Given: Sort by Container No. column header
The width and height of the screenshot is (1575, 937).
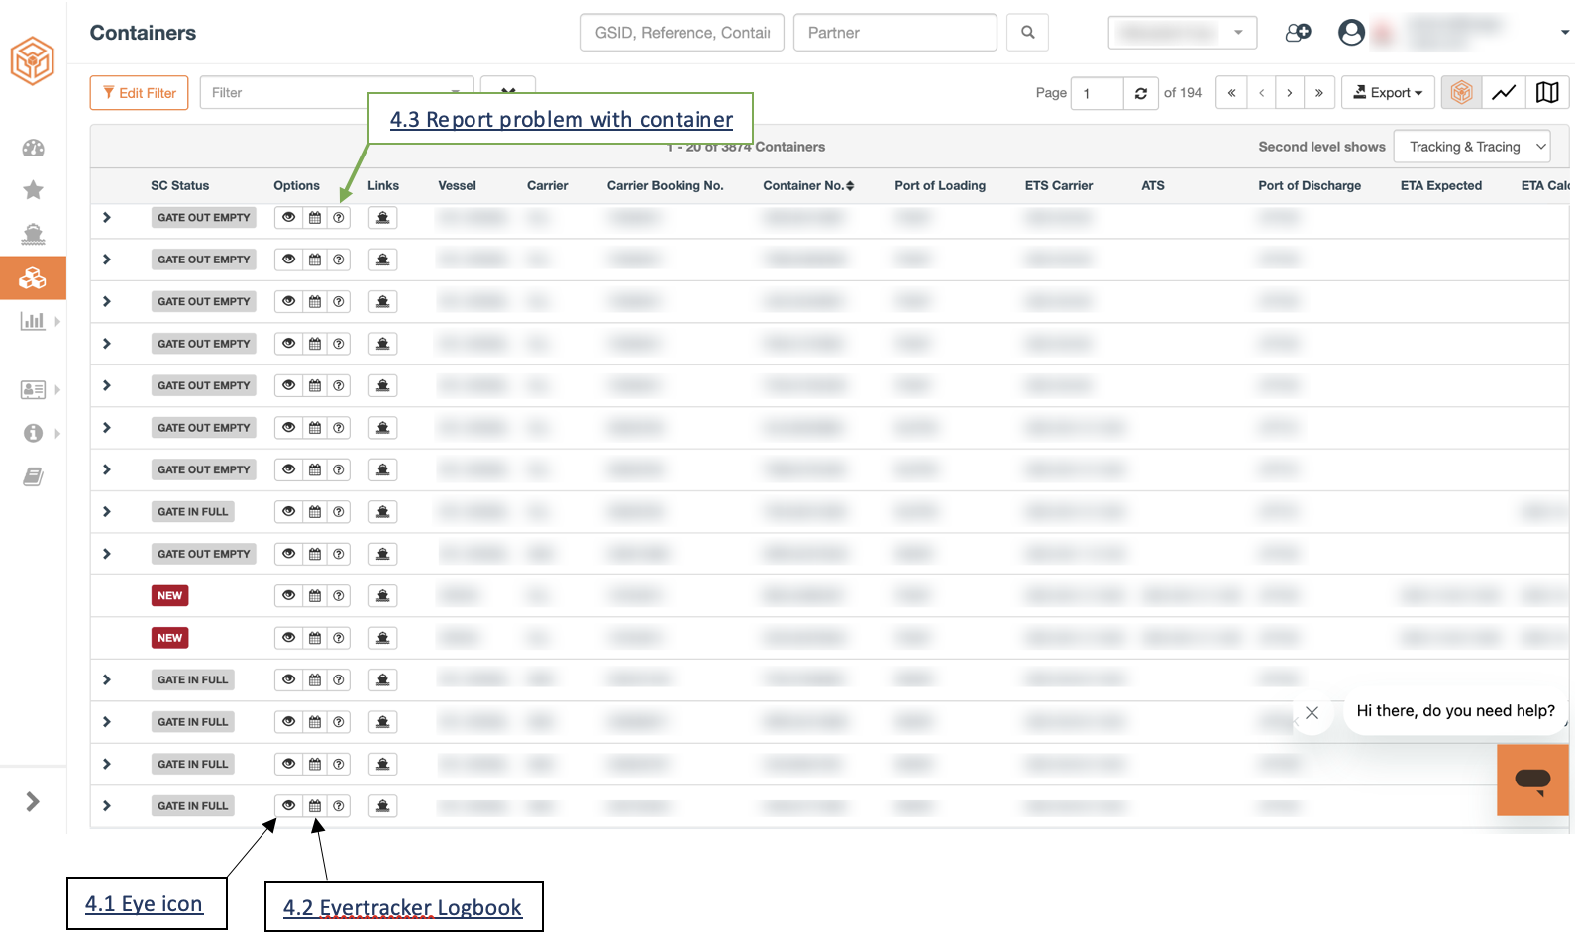Looking at the screenshot, I should click(808, 186).
